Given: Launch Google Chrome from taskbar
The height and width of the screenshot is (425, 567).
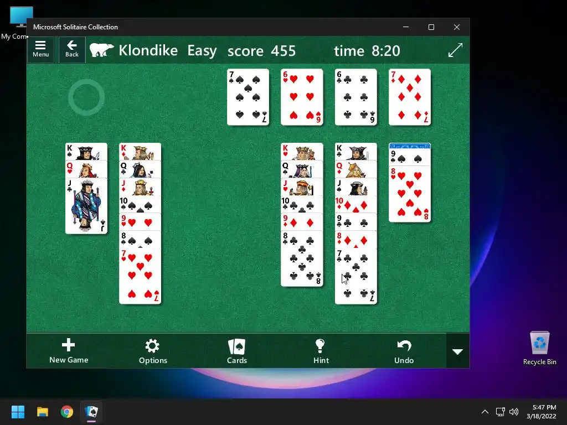Looking at the screenshot, I should [67, 412].
